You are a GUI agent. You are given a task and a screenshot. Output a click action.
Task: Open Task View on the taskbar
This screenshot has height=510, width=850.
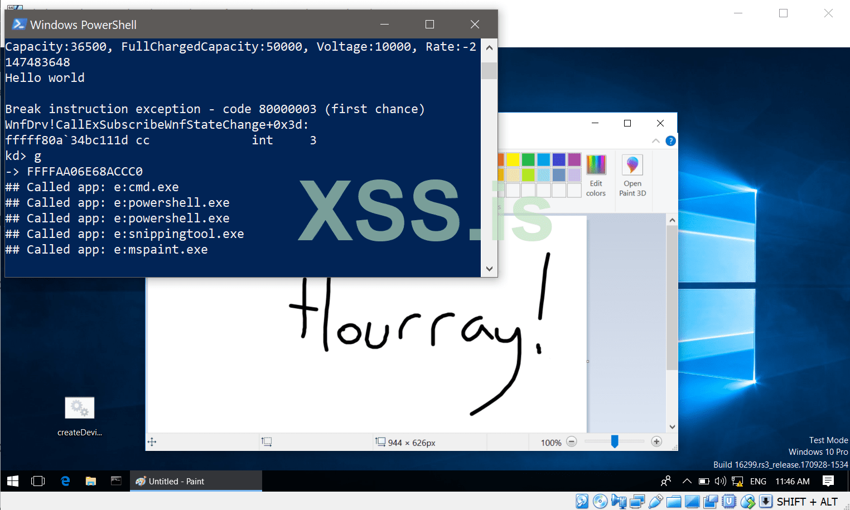[x=38, y=481]
